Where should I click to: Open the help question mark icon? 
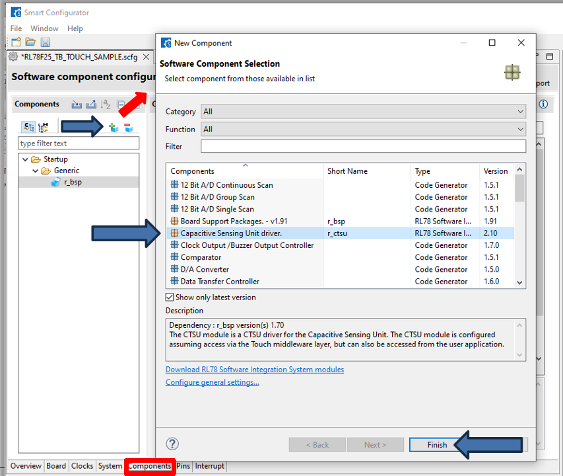tap(172, 444)
